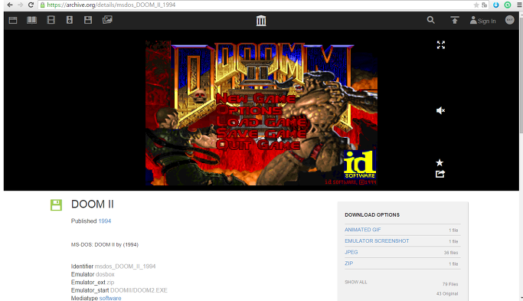Screen dimensions: 523x301
Task: Reload the archive.org page
Action: click(x=31, y=5)
